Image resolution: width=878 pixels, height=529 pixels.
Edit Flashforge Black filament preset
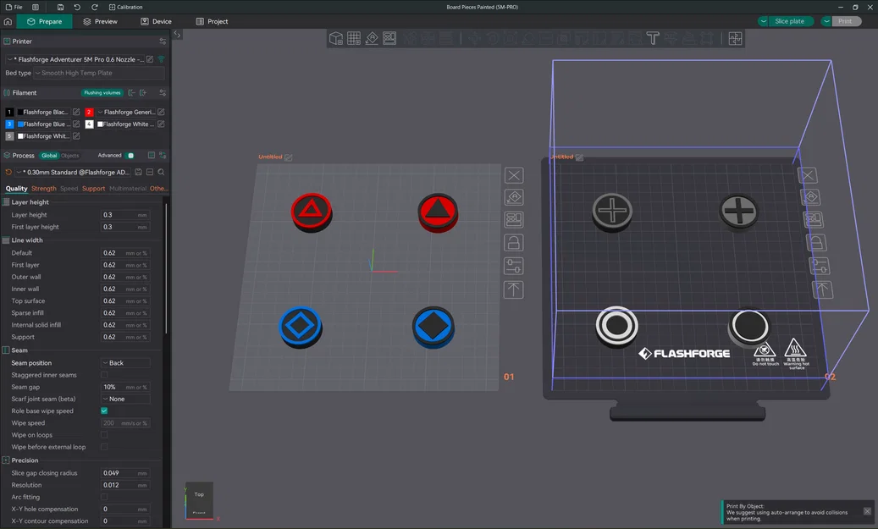76,112
